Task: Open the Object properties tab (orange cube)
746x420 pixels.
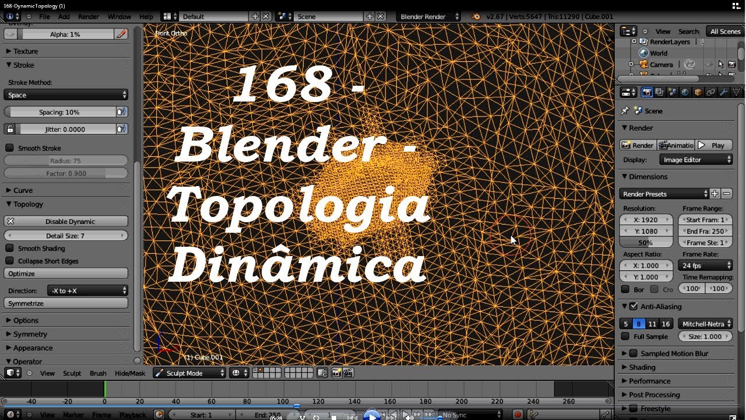Action: click(698, 92)
